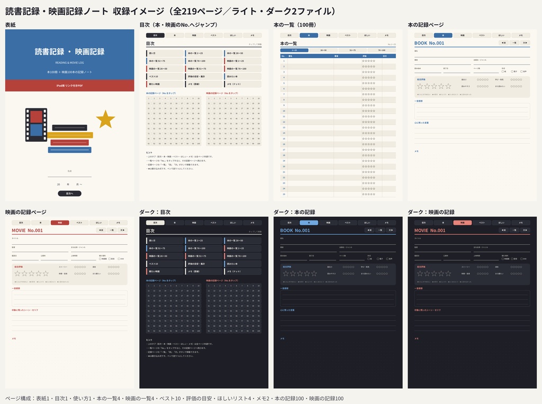Click row 17 in the 本の一覧 table
The height and width of the screenshot is (404, 542).
[338, 150]
